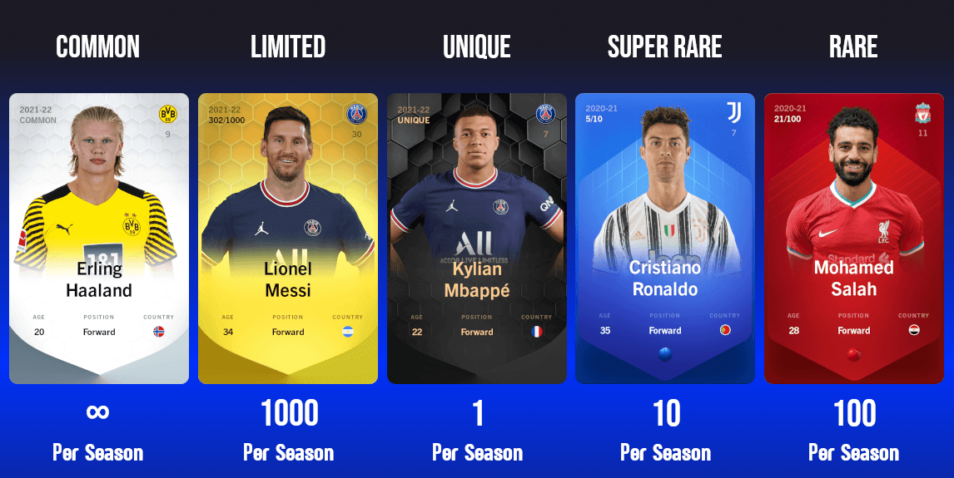954x478 pixels.
Task: Click the infinity symbol under the Common card
Action: (97, 411)
